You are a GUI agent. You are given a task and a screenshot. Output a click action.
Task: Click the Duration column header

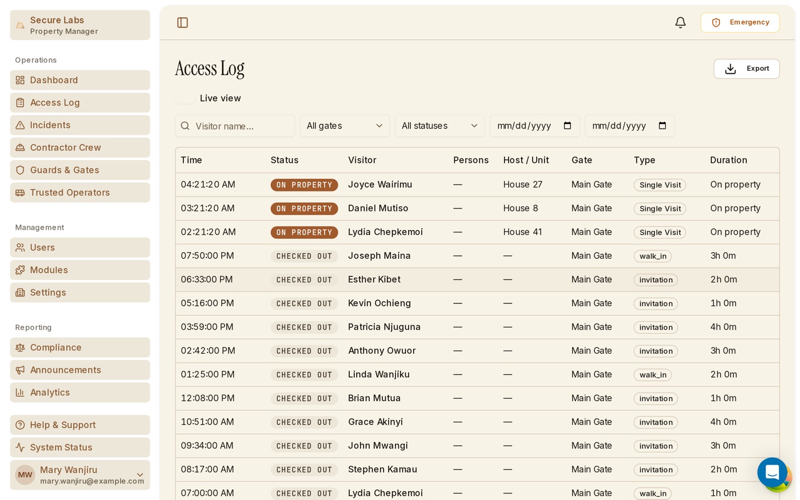729,160
